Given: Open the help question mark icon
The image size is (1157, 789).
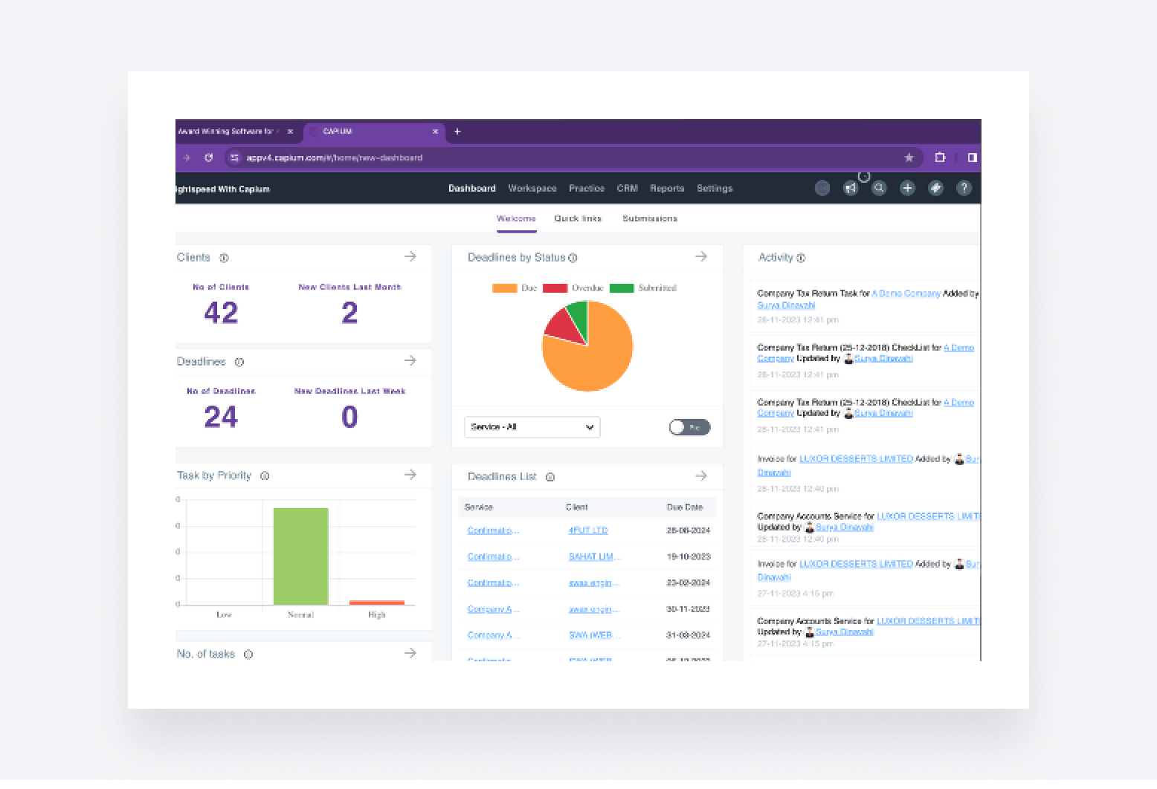Looking at the screenshot, I should click(964, 188).
